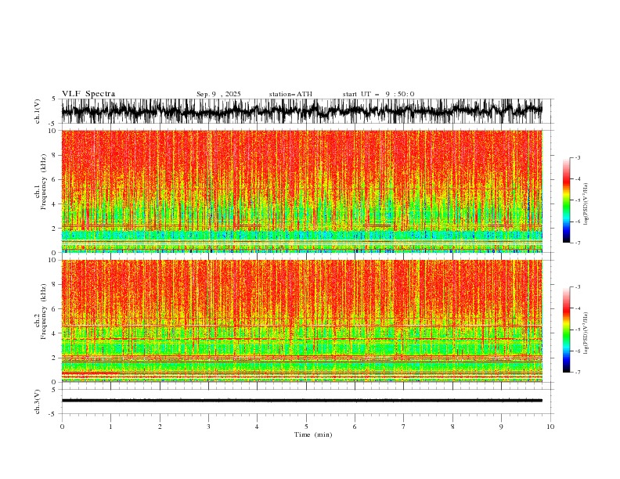Image resolution: width=620 pixels, height=479 pixels.
Task: Click the ch.1 spectrogram panel
Action: click(301, 191)
